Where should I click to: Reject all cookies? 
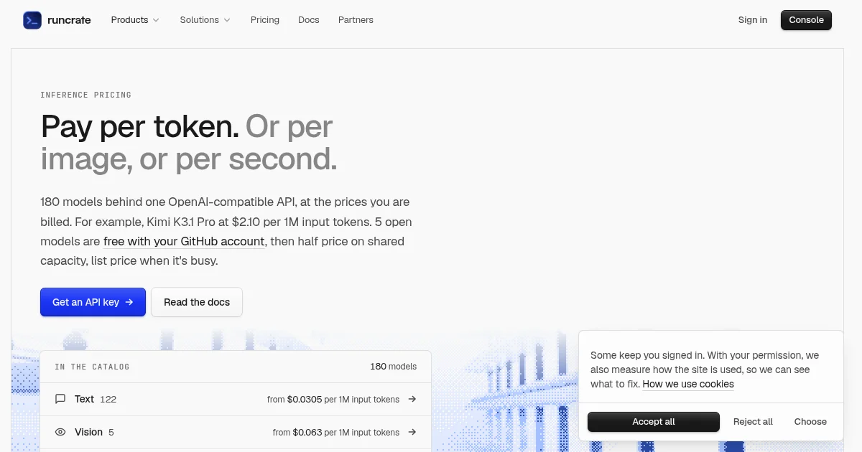tap(753, 422)
